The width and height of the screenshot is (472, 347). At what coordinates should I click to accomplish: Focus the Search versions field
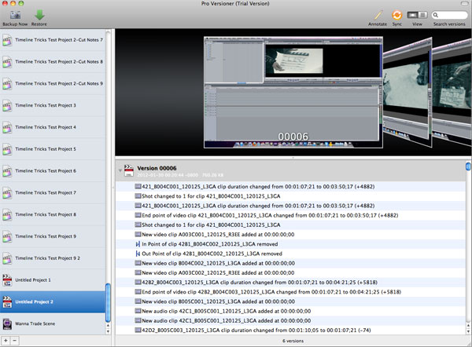pos(449,15)
